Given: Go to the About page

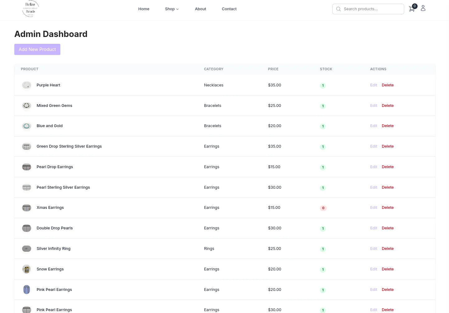Looking at the screenshot, I should [x=200, y=9].
